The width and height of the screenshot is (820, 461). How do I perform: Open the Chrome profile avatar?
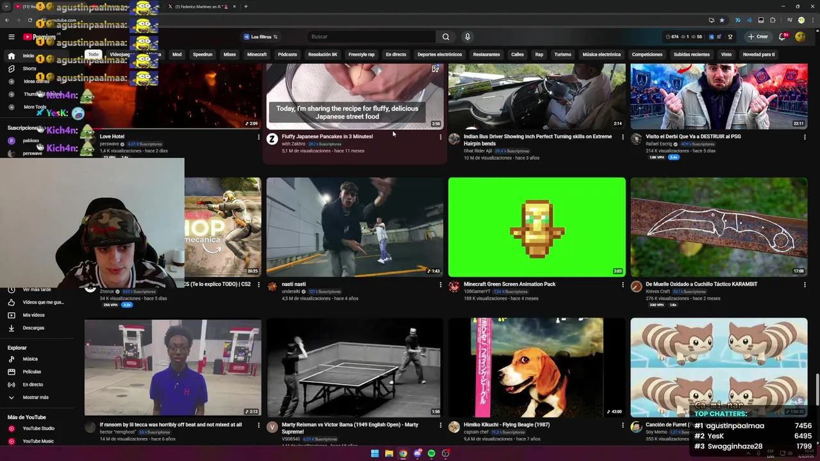[801, 20]
